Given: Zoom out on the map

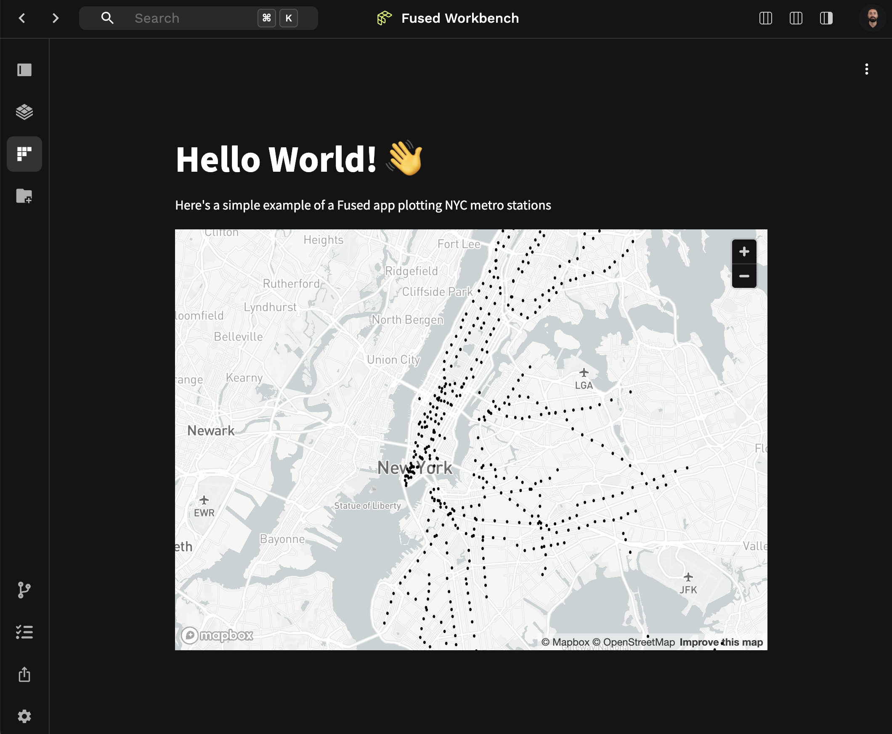Looking at the screenshot, I should tap(744, 276).
